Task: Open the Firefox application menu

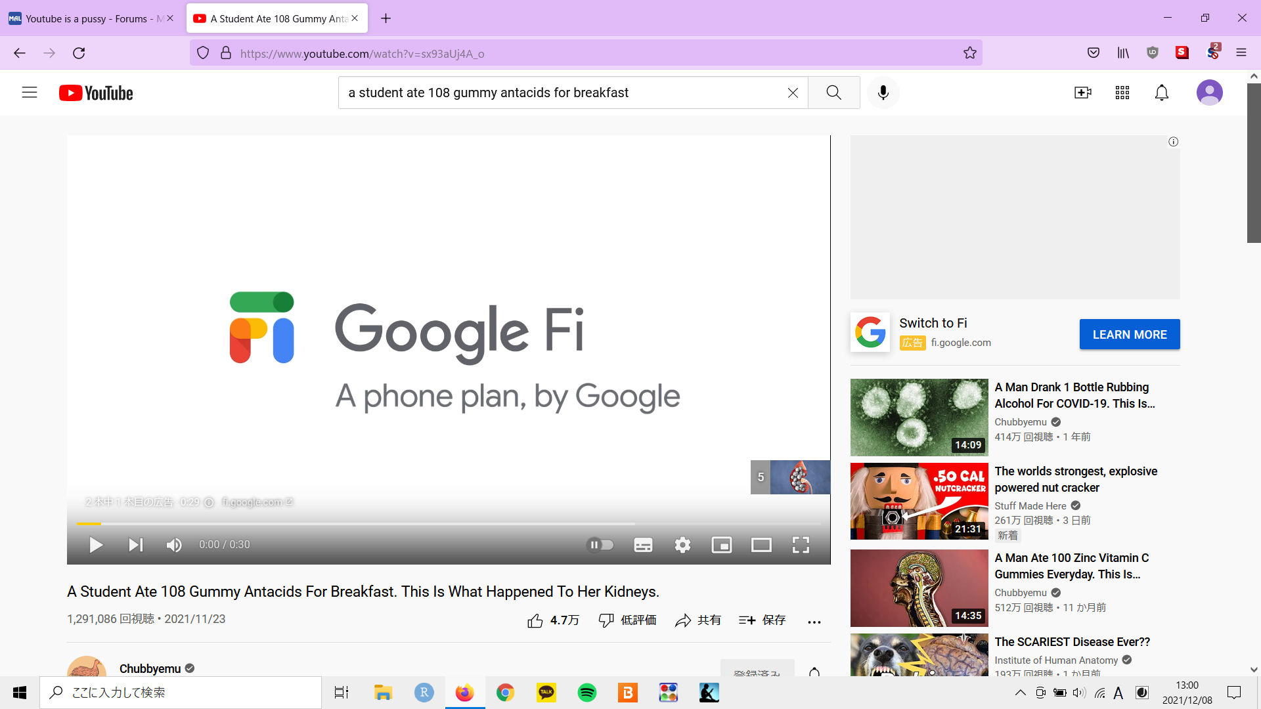Action: [x=1241, y=53]
